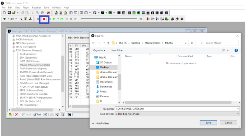Open the dropdown next to the connection icon
The image size is (246, 137).
(x=8, y=19)
